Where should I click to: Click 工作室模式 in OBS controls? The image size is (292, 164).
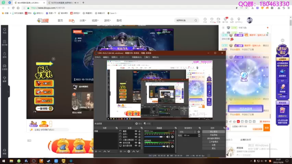tap(214, 142)
